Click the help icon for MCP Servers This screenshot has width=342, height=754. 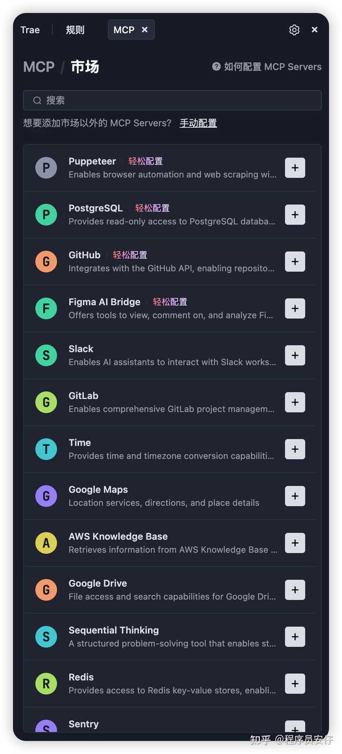click(216, 67)
